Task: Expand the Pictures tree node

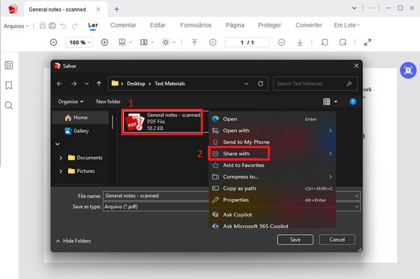Action: [61, 171]
